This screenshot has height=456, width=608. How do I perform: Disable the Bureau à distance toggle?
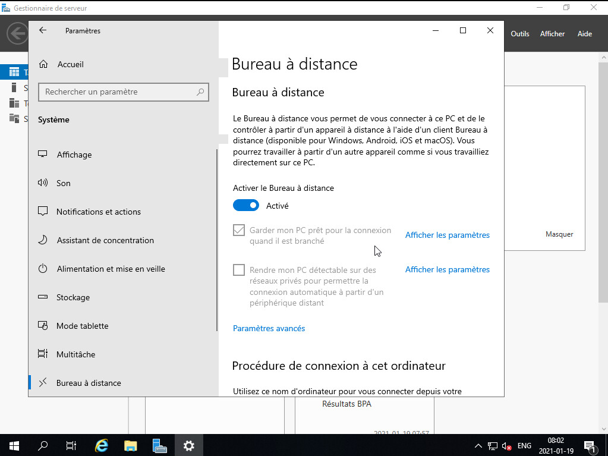coord(246,206)
